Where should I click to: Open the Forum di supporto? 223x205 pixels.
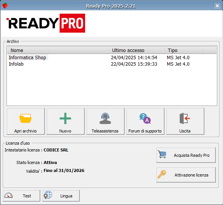point(145,121)
